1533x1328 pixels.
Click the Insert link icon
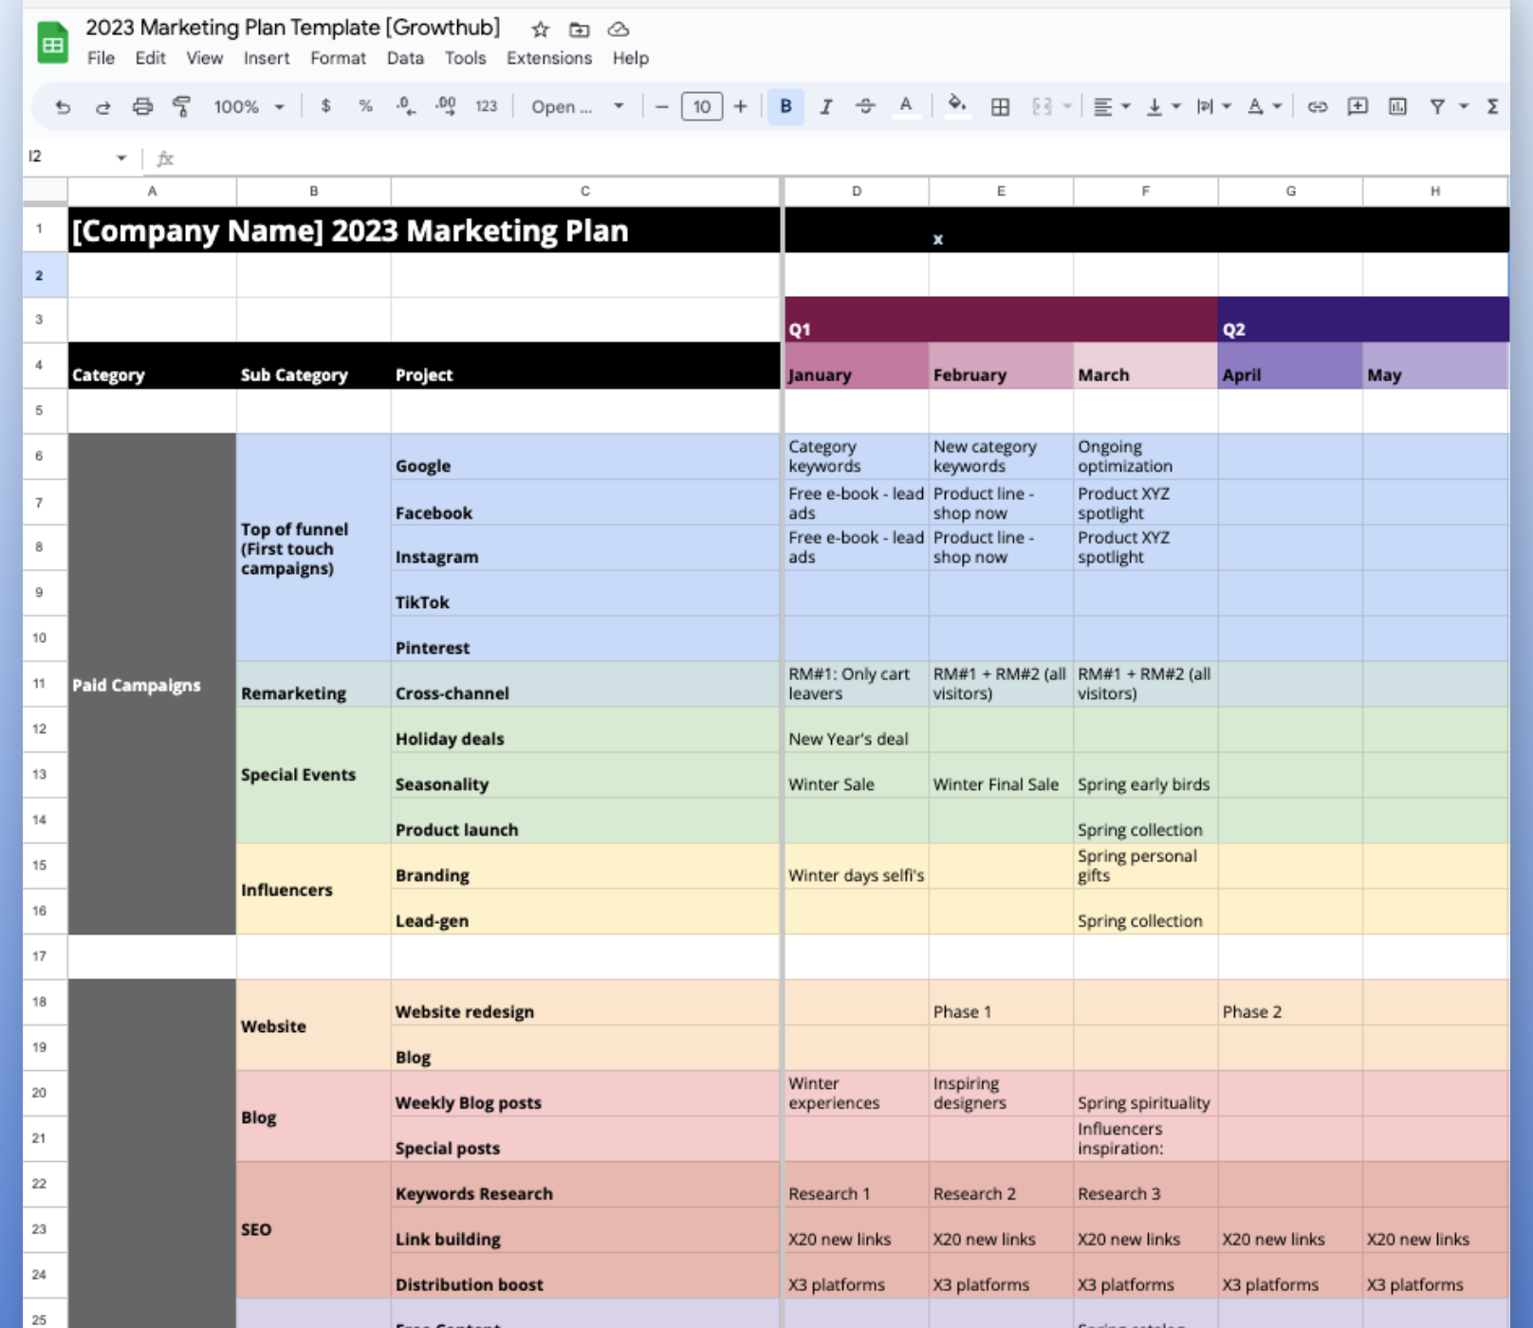[x=1317, y=107]
